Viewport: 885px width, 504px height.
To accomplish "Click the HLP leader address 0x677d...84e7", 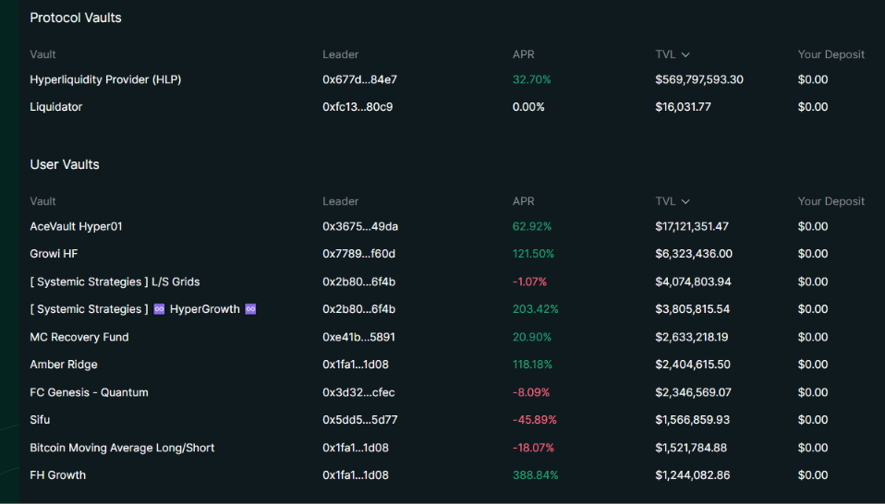I will 359,79.
